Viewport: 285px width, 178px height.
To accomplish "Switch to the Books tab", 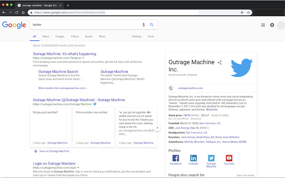I will click(89, 36).
